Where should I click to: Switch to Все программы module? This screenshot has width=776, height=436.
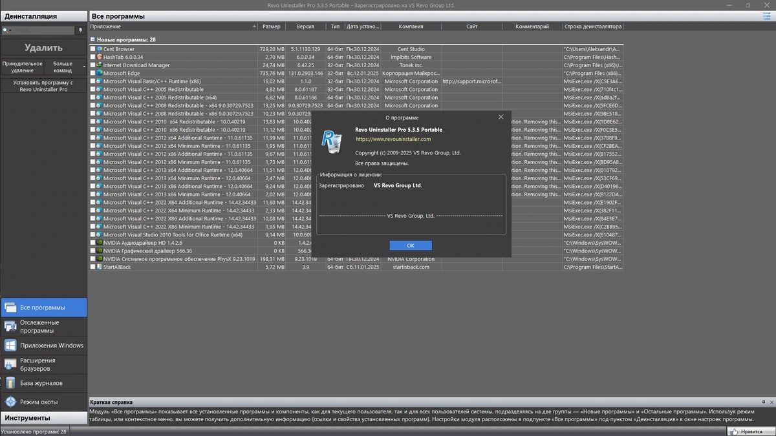[43, 307]
